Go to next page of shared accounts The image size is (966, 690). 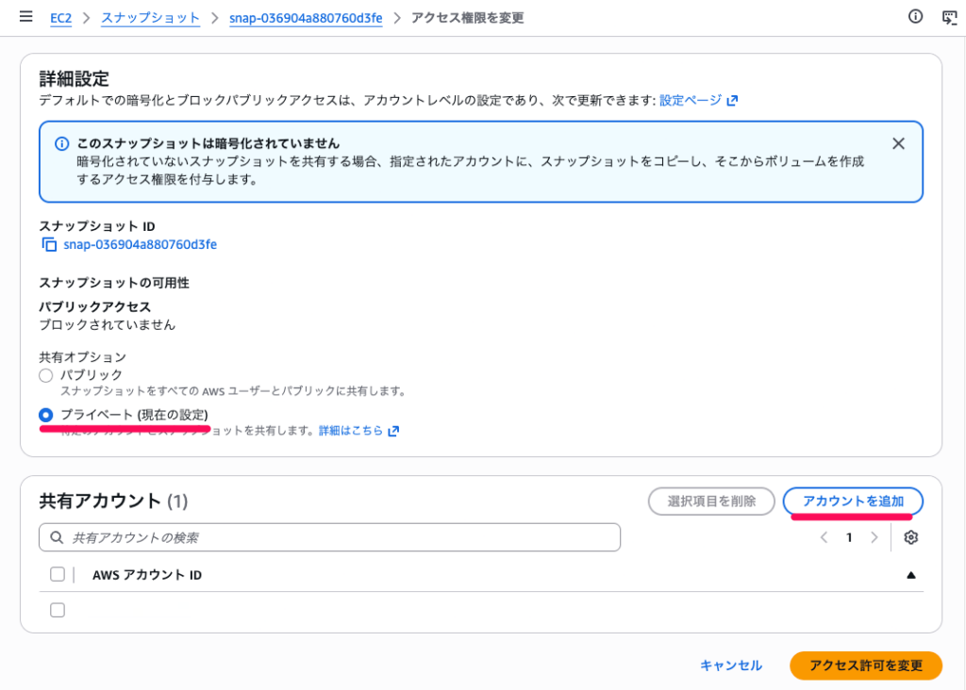(x=874, y=537)
